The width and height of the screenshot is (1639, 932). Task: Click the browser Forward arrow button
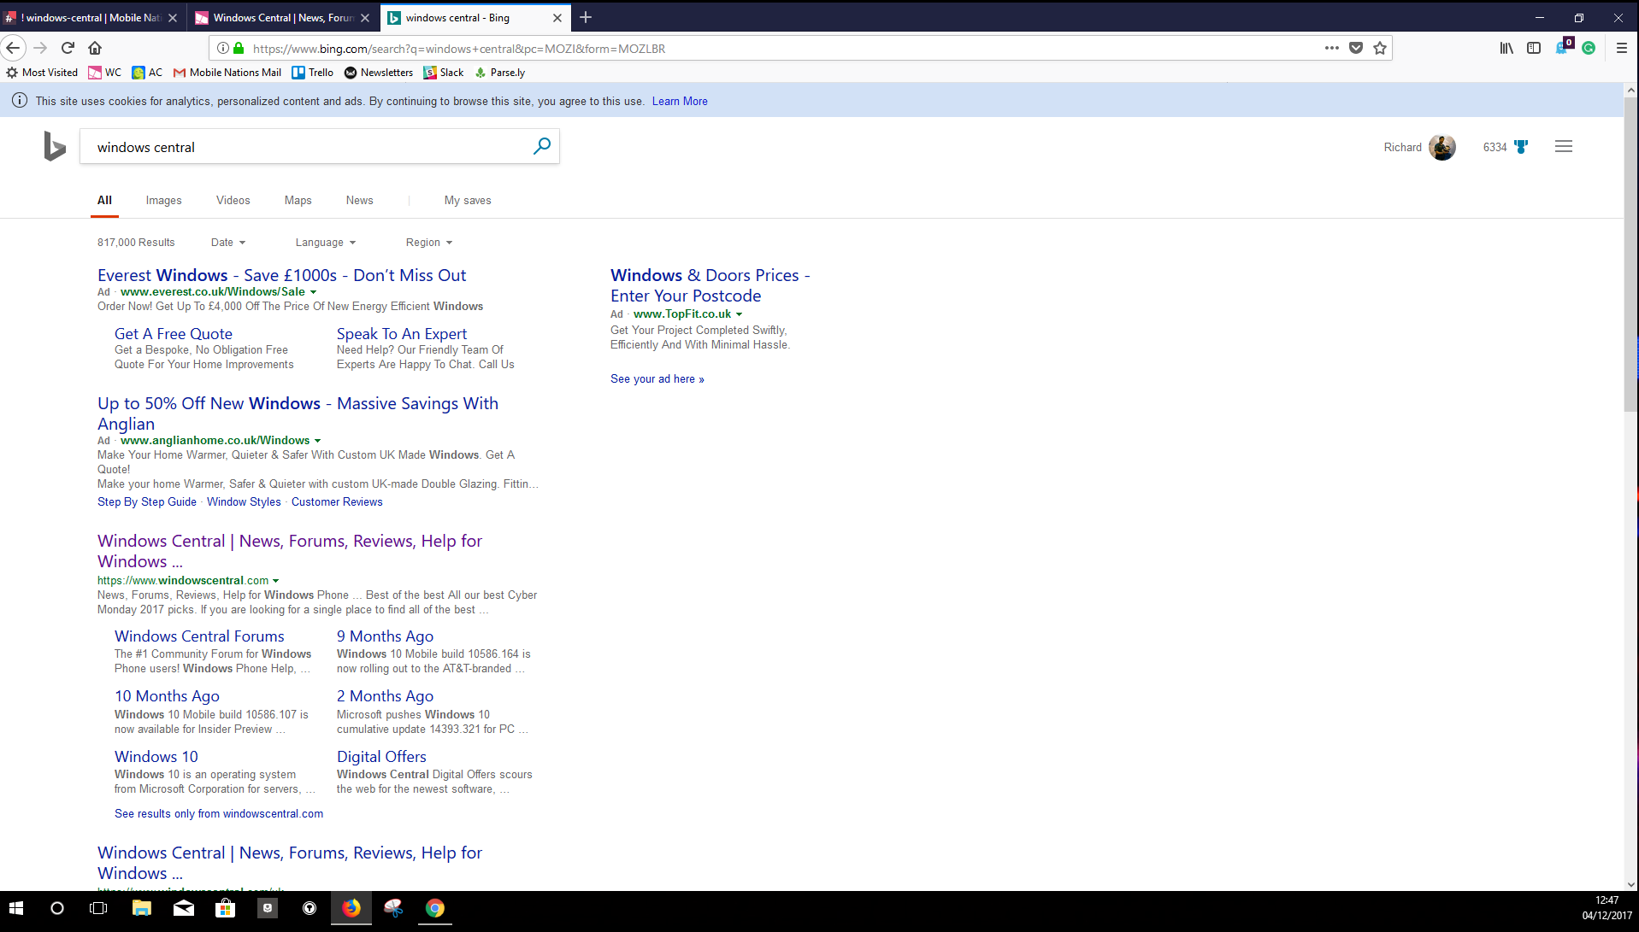pos(40,48)
